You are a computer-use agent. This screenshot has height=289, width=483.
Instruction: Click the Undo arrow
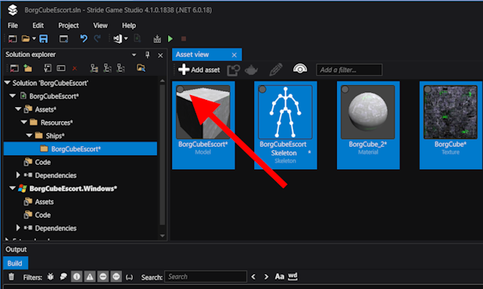(x=84, y=39)
